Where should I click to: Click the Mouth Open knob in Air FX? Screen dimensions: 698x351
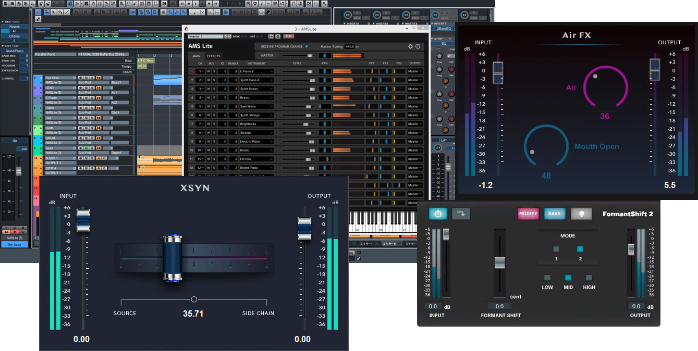(546, 146)
